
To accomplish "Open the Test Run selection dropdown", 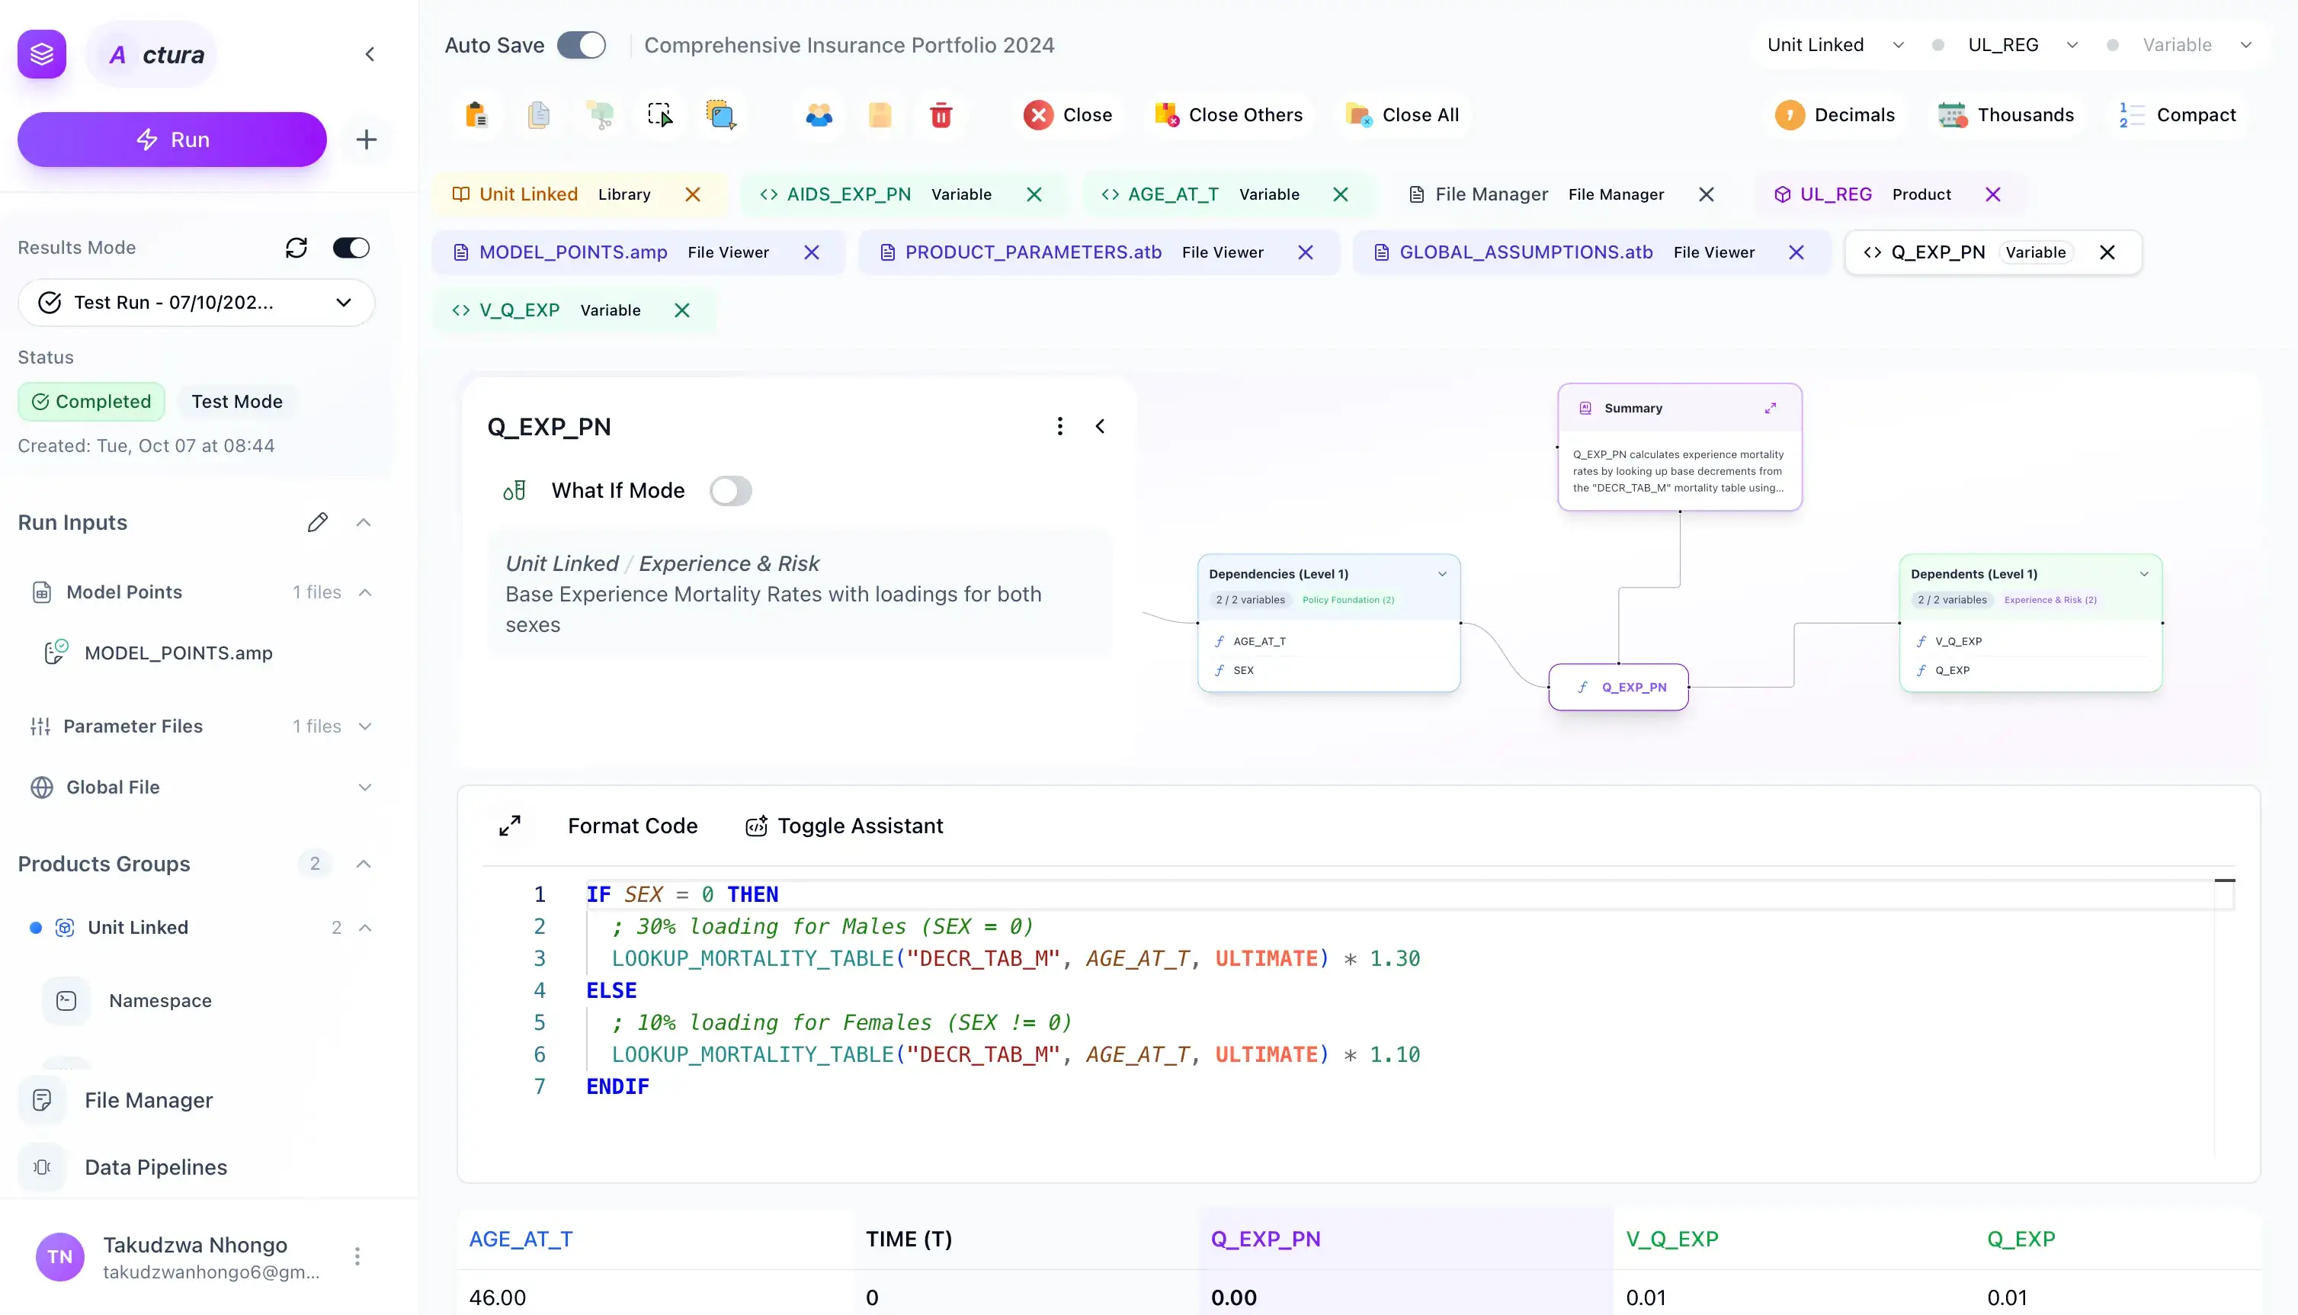I will tap(196, 303).
